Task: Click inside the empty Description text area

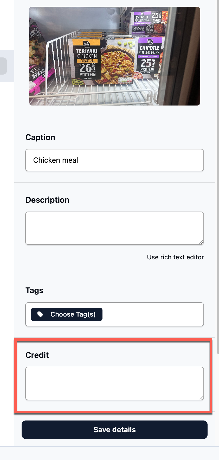Action: (114, 228)
